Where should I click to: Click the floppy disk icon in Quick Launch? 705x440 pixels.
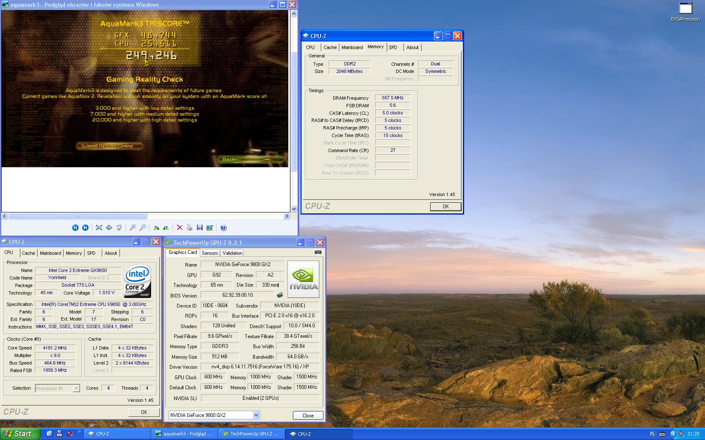(x=59, y=434)
